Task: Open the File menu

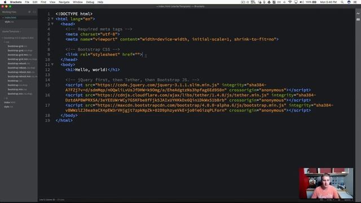Action: tap(27, 2)
